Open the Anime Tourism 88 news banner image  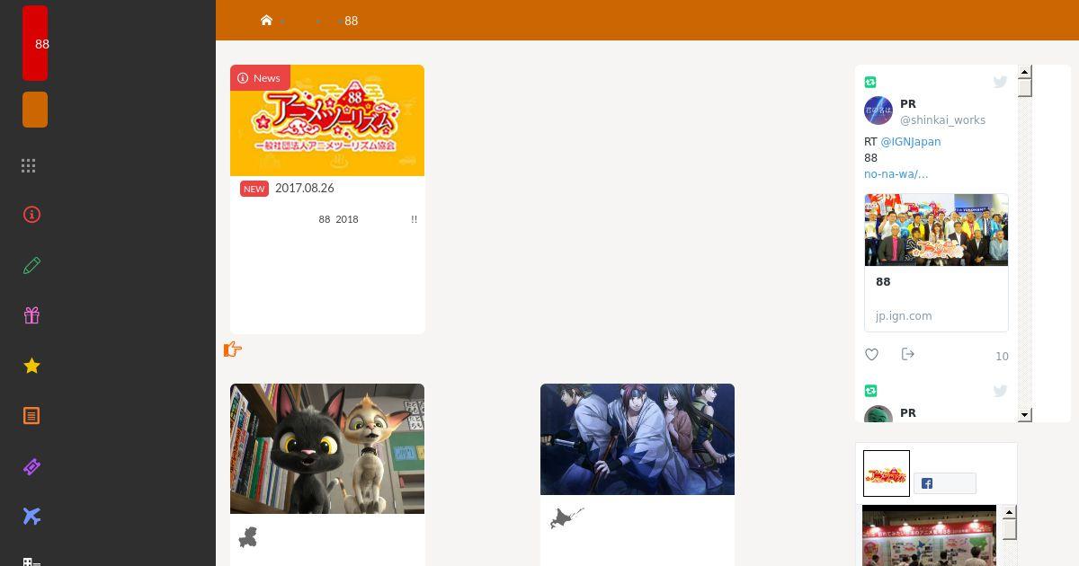pyautogui.click(x=327, y=120)
